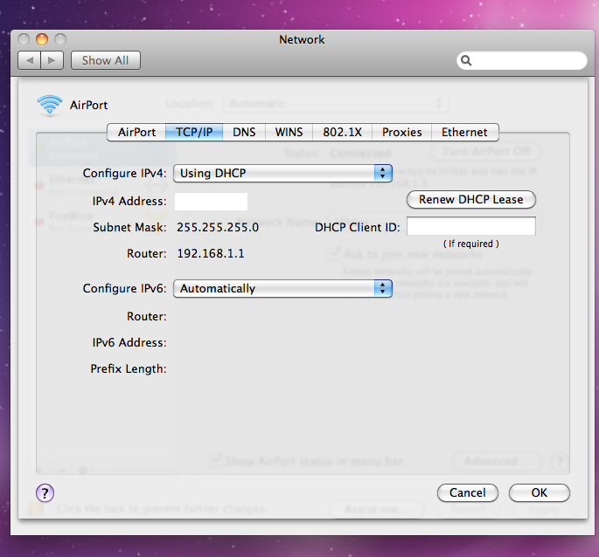Click in the search field
This screenshot has width=599, height=557.
(522, 60)
